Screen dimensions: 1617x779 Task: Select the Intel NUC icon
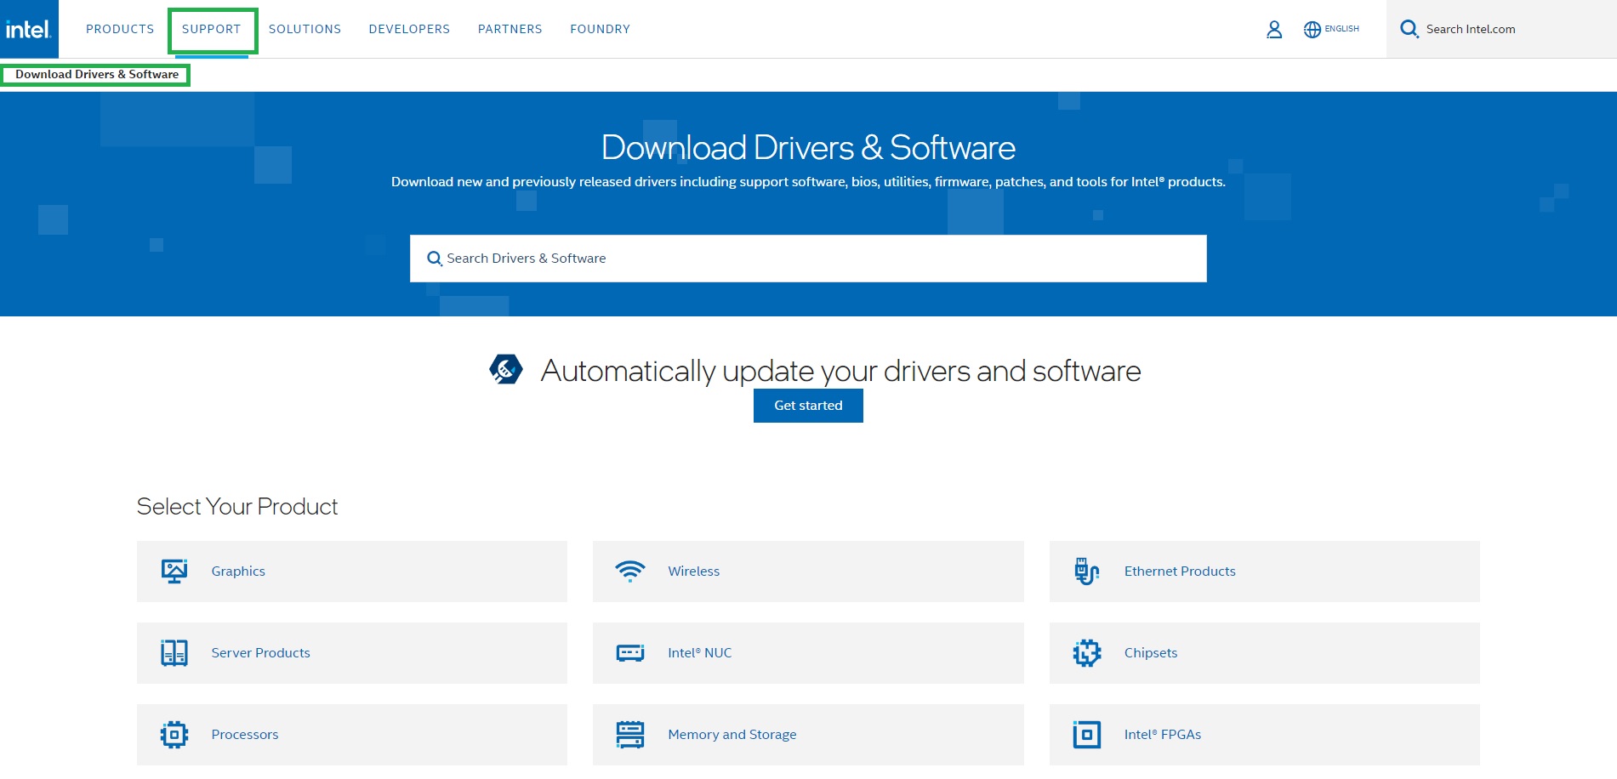point(630,652)
